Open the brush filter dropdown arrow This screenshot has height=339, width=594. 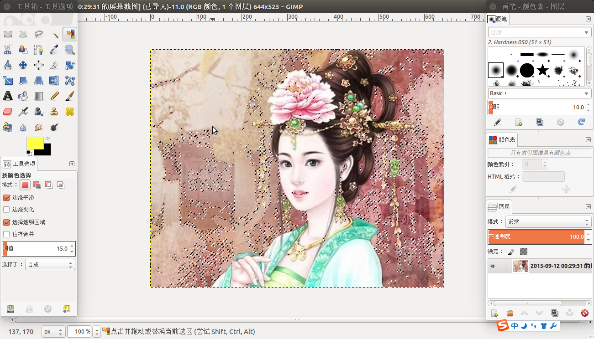point(586,32)
